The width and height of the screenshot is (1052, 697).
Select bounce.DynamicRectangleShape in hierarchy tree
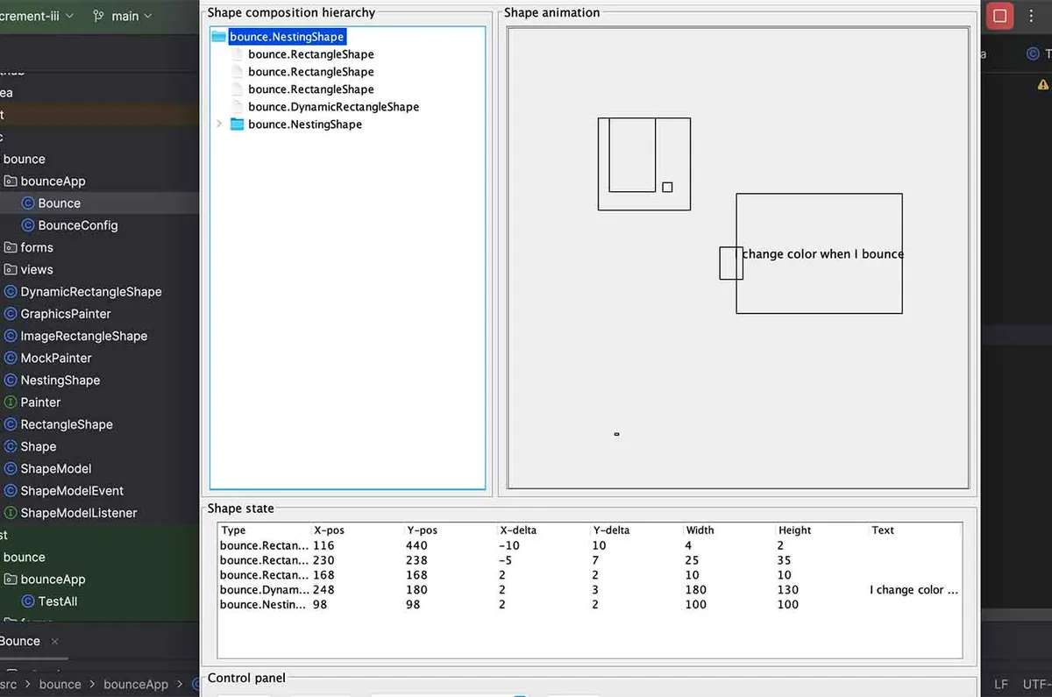333,107
